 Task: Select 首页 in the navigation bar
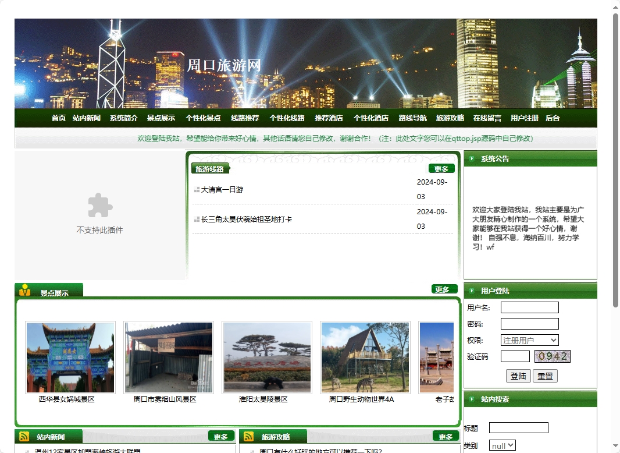click(58, 118)
